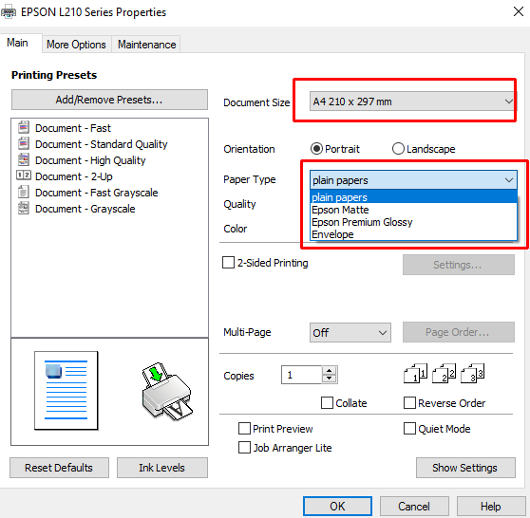
Task: Click the copies 2-2 page icon
Action: click(445, 374)
